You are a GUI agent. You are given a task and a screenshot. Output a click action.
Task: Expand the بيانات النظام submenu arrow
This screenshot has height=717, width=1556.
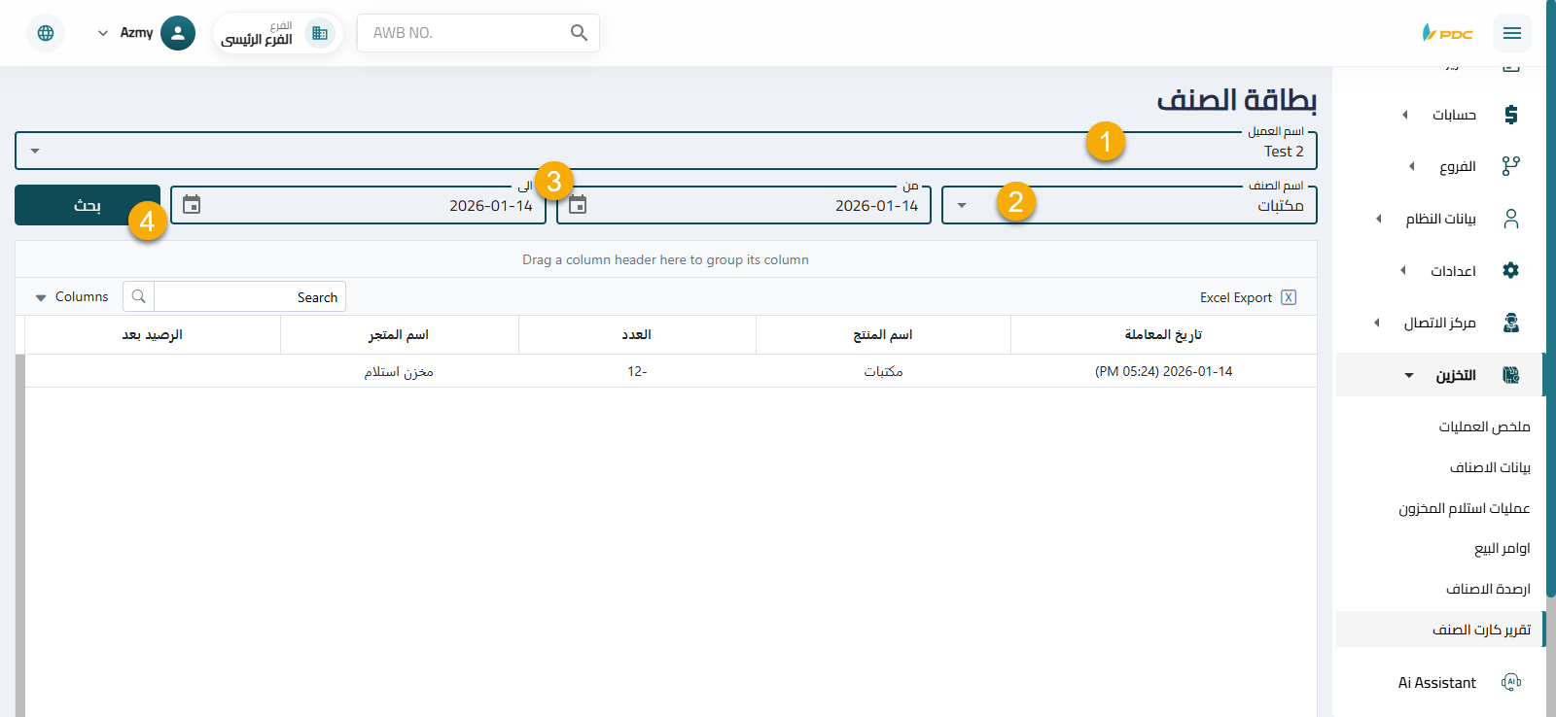click(x=1378, y=219)
